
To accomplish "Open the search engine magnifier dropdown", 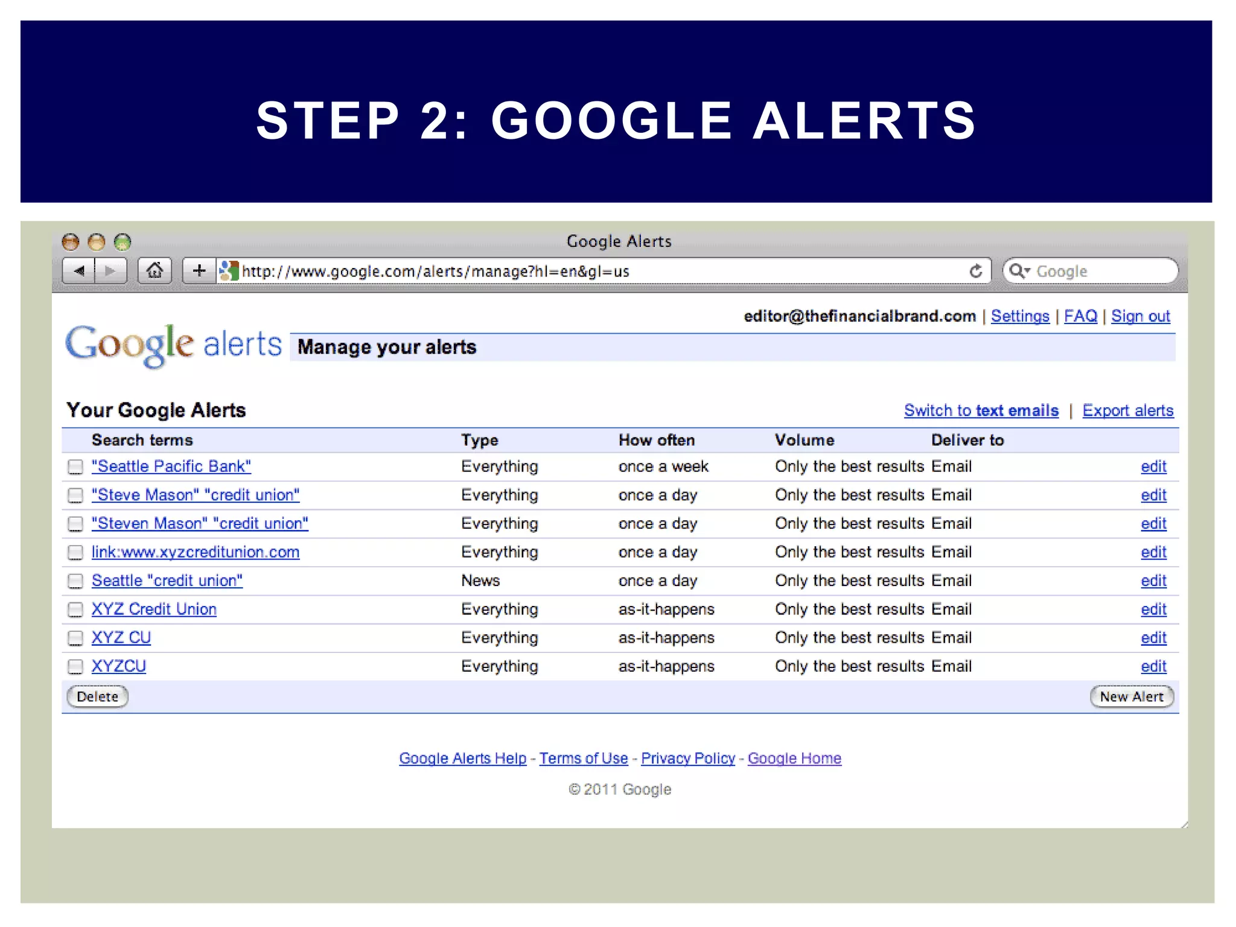I will (x=1019, y=271).
